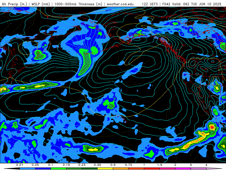Click the 0.15 legend value

tap(66, 165)
